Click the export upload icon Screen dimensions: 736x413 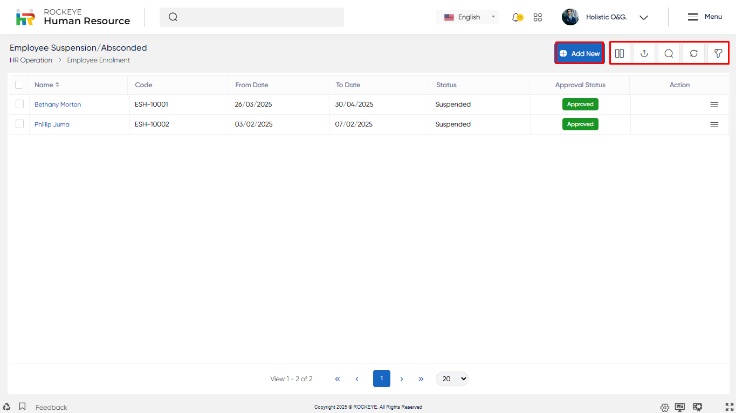644,53
